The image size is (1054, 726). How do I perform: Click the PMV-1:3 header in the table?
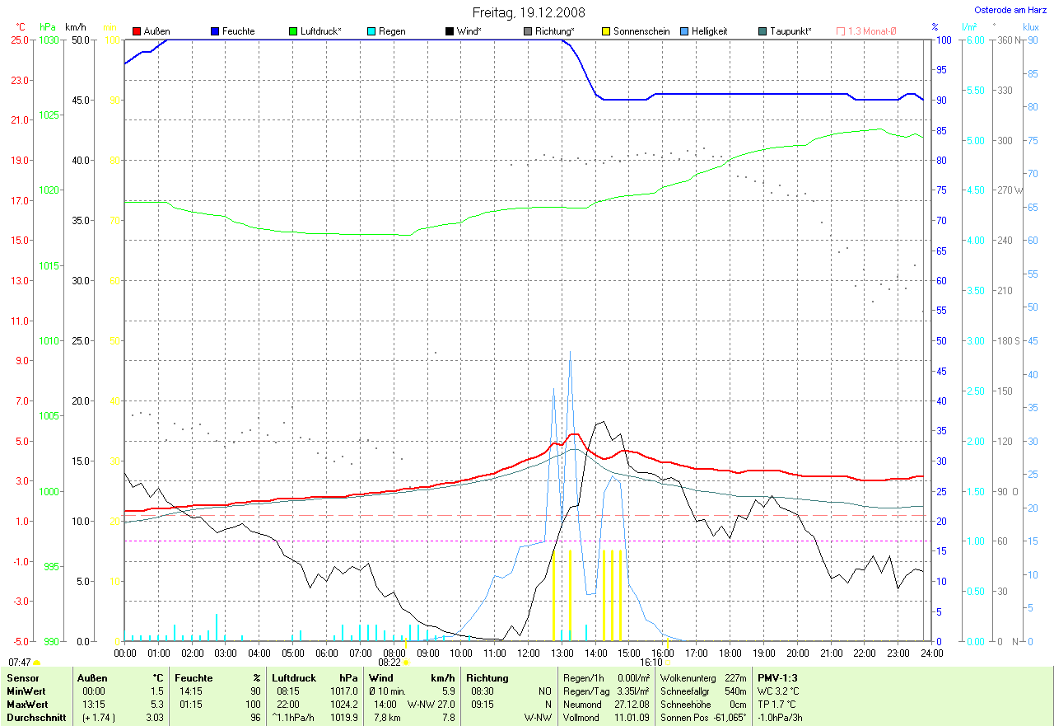click(777, 677)
